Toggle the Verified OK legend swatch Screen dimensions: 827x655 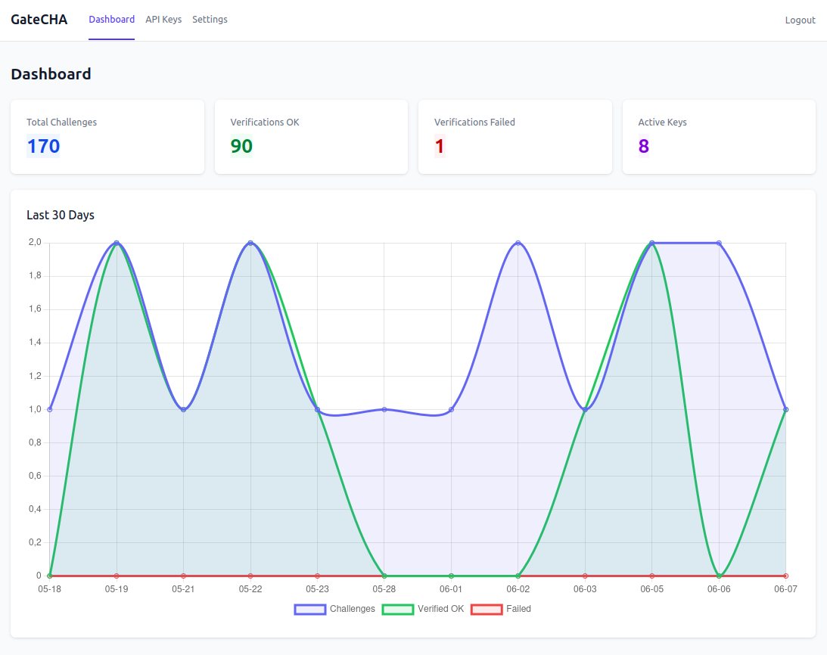coord(398,609)
